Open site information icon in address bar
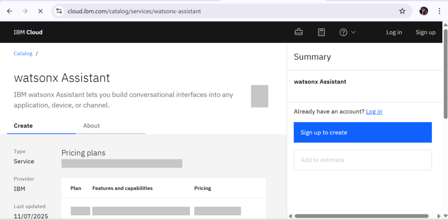The width and height of the screenshot is (448, 220). (x=59, y=11)
